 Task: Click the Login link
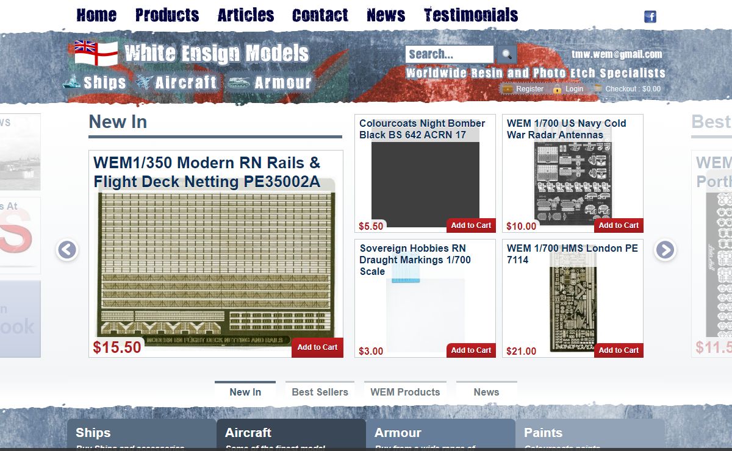574,89
